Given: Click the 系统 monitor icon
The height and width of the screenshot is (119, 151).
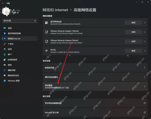Looking at the screenshot, I should coord(5,28).
